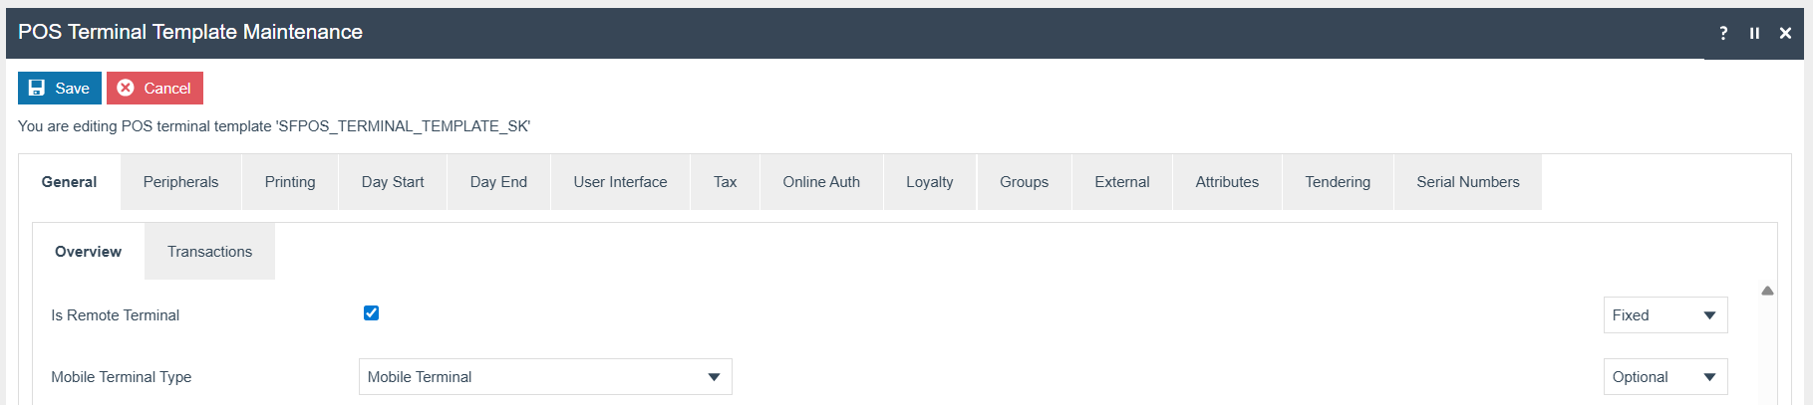Select the Day End tab
The height and width of the screenshot is (405, 1813).
pyautogui.click(x=498, y=182)
